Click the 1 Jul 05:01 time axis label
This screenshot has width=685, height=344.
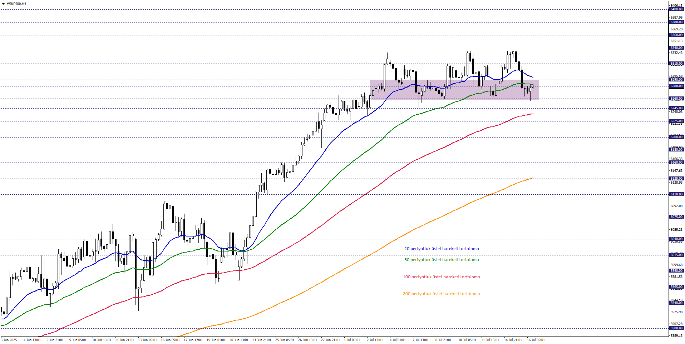[x=352, y=340]
